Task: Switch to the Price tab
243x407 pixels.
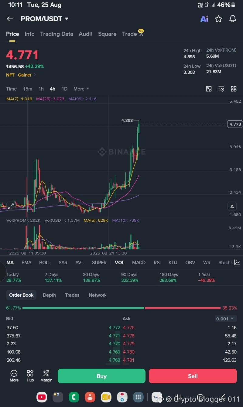Action: (x=12, y=34)
